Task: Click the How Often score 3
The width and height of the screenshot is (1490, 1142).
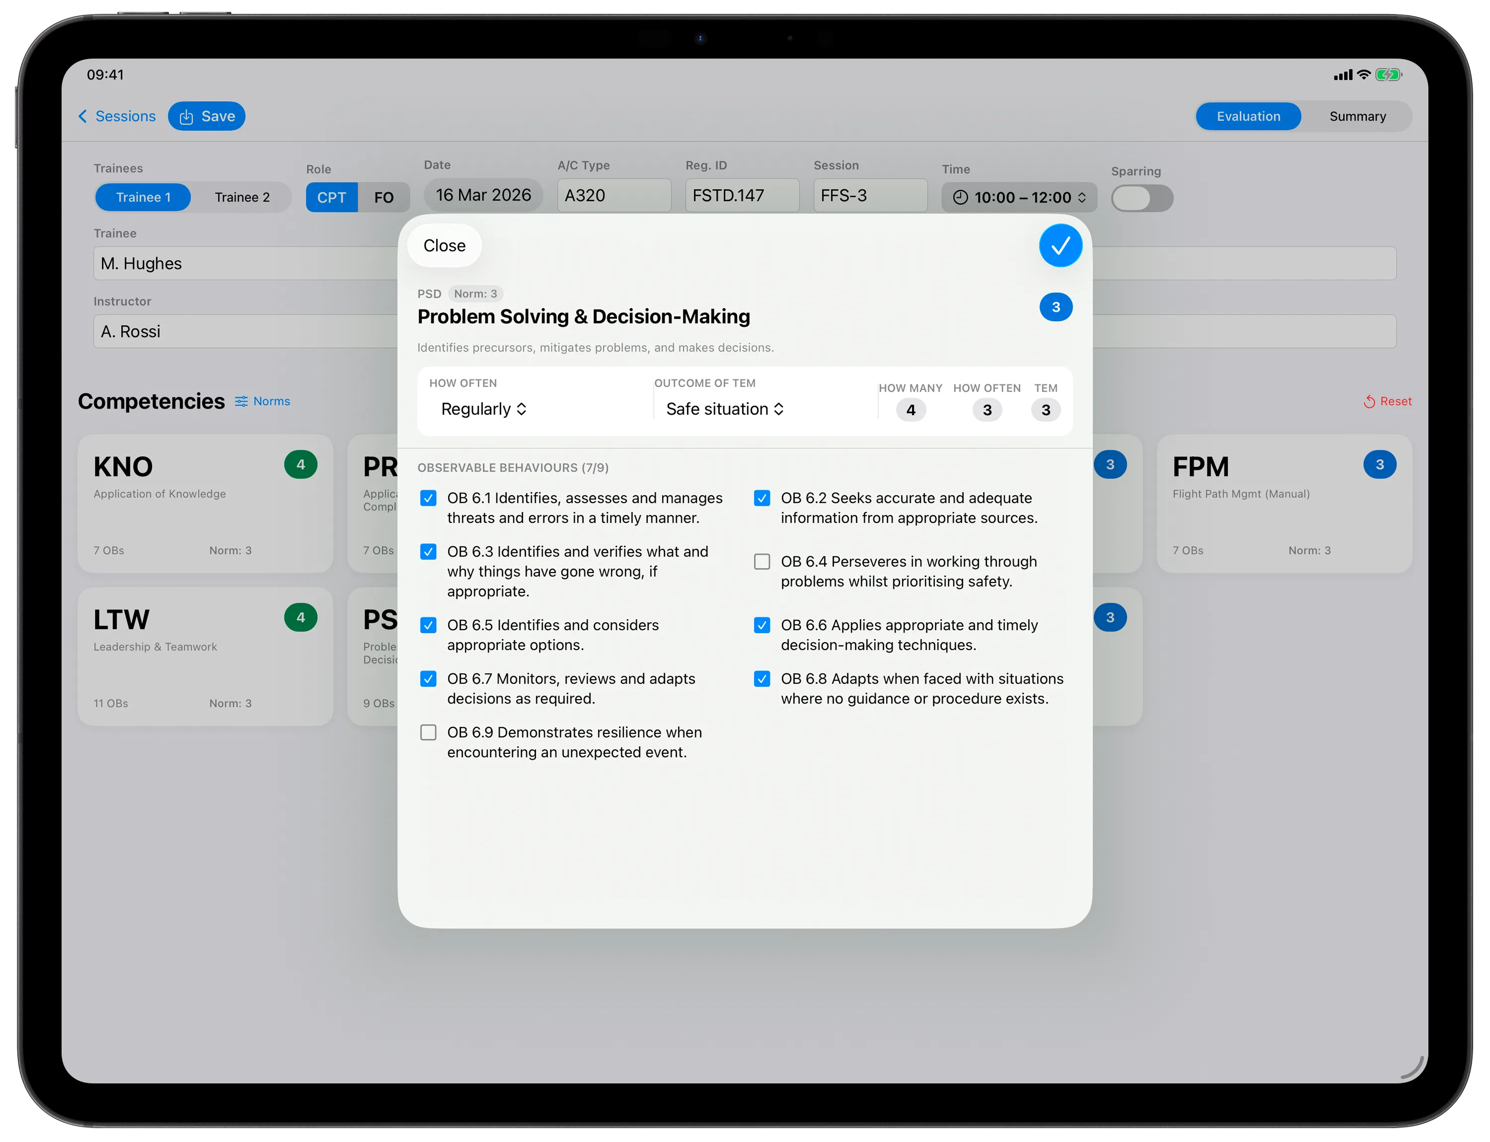Action: coord(987,409)
